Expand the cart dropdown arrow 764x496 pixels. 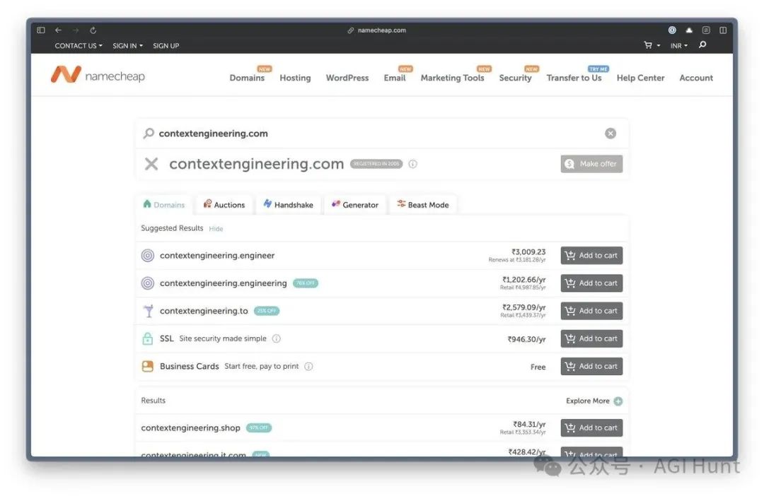point(659,46)
